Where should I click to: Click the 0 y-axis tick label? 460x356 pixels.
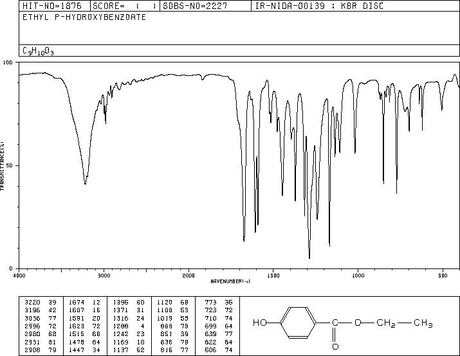tap(11, 268)
